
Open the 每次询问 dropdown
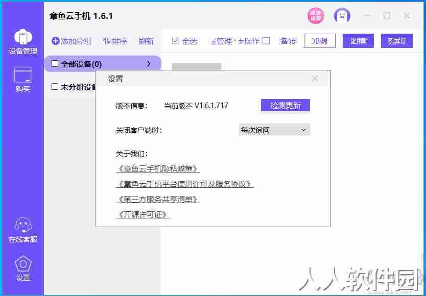click(274, 130)
